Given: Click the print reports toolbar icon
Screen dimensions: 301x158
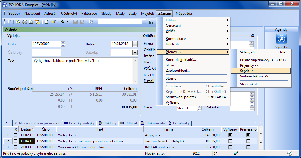Looking at the screenshot, I should (x=18, y=22).
